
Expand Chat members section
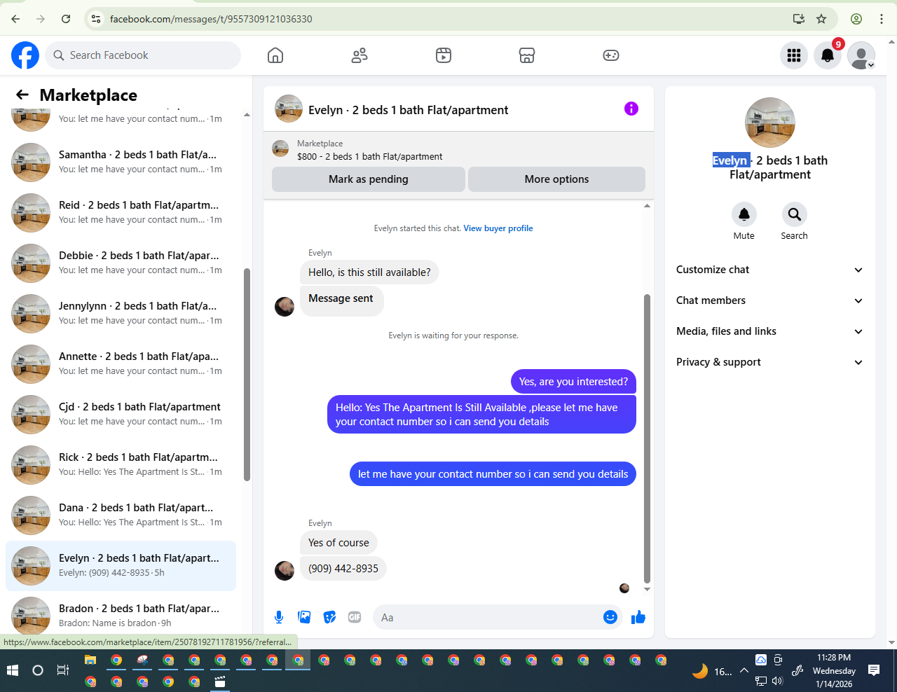click(769, 300)
